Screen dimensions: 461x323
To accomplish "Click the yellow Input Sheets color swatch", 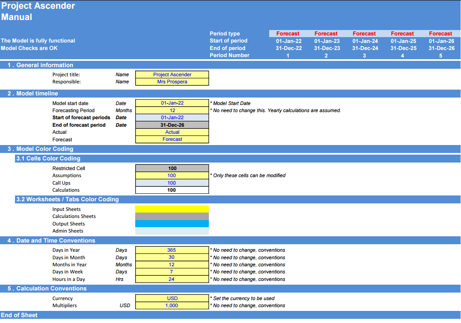I will (x=172, y=209).
